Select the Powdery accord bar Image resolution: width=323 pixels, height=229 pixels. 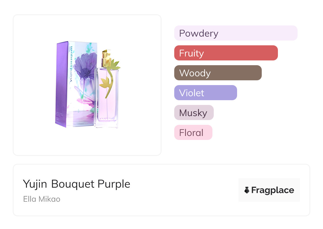(235, 33)
